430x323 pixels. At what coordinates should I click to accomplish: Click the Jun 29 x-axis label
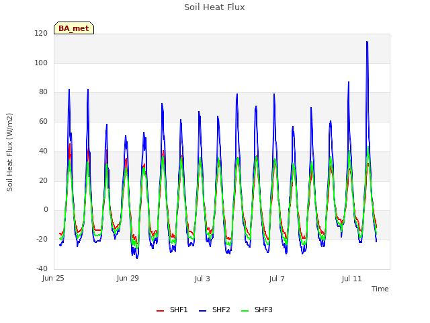tap(128, 278)
